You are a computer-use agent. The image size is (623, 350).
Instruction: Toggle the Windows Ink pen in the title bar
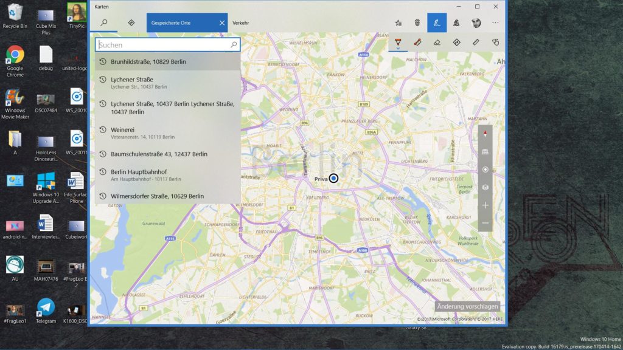437,22
